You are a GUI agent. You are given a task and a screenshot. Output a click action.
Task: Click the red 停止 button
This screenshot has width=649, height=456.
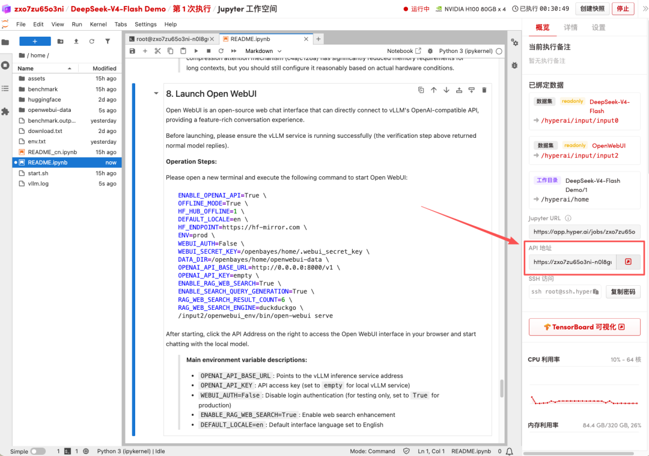[623, 8]
